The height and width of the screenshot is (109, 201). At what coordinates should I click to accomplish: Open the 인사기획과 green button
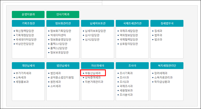coord(63,14)
